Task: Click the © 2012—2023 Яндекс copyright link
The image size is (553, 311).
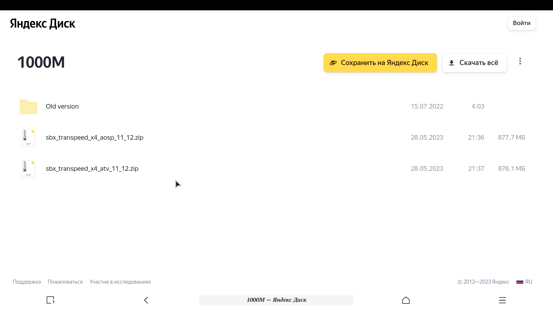Action: click(x=483, y=282)
